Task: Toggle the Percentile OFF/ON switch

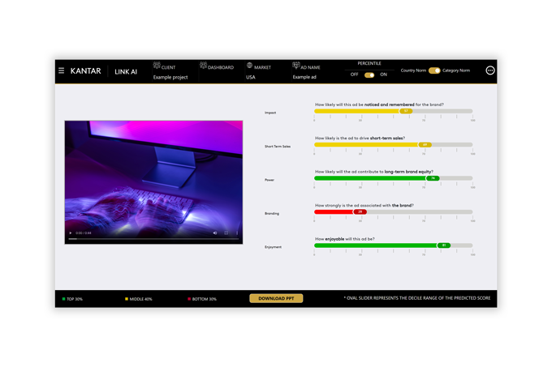Action: pos(369,75)
